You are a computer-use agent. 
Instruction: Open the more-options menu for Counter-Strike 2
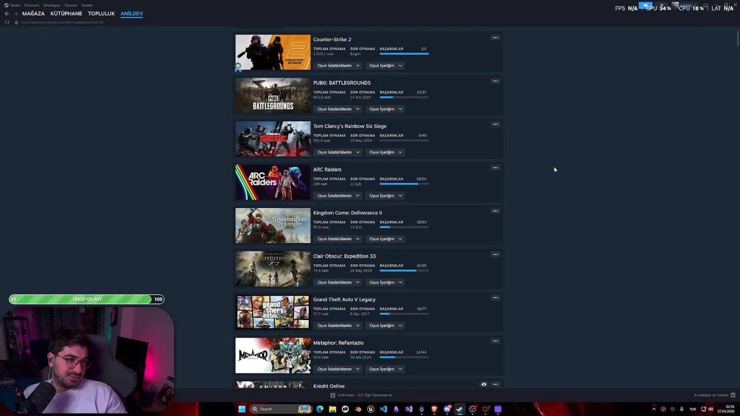tap(495, 38)
